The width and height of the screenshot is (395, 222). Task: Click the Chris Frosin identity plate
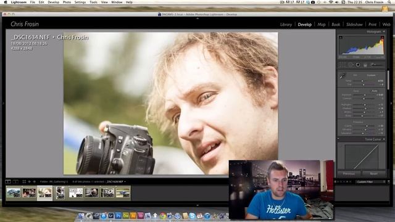pos(25,24)
